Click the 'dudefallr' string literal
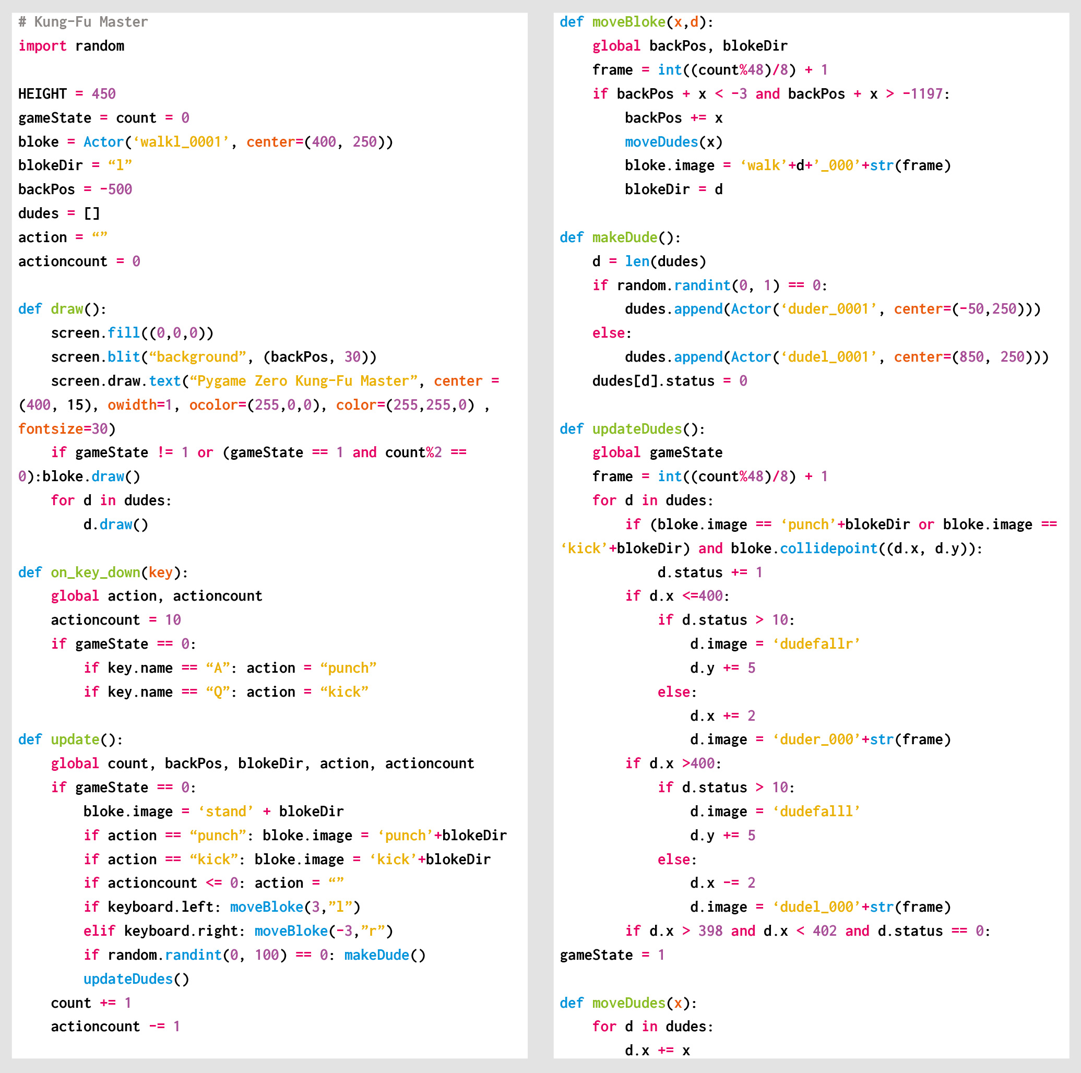 [816, 644]
